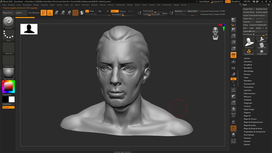Expand the Geometría section

[248, 62]
